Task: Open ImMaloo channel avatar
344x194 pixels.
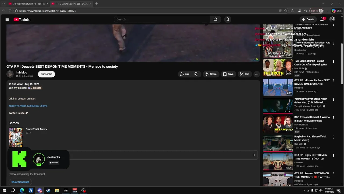Action: click(10, 74)
